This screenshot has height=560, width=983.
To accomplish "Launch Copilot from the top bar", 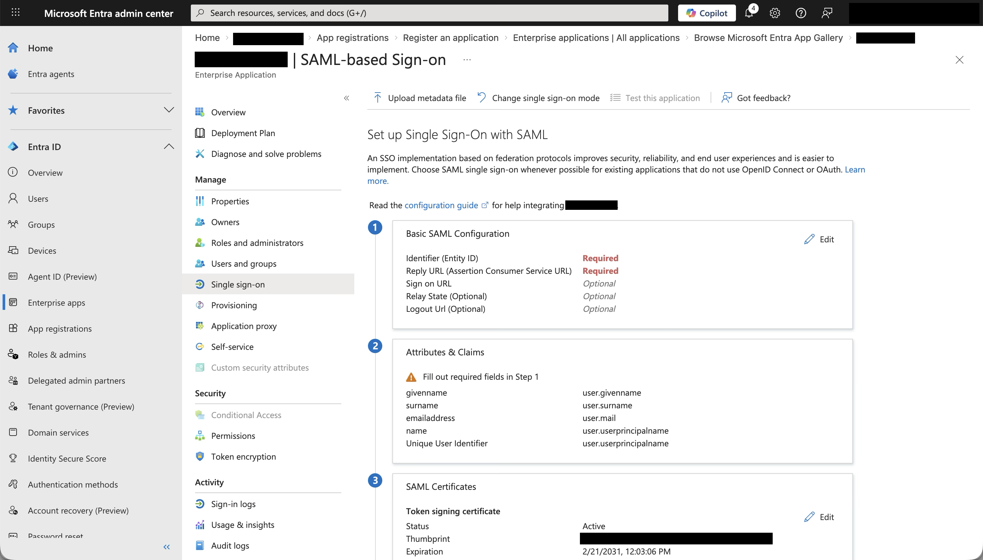I will point(707,13).
